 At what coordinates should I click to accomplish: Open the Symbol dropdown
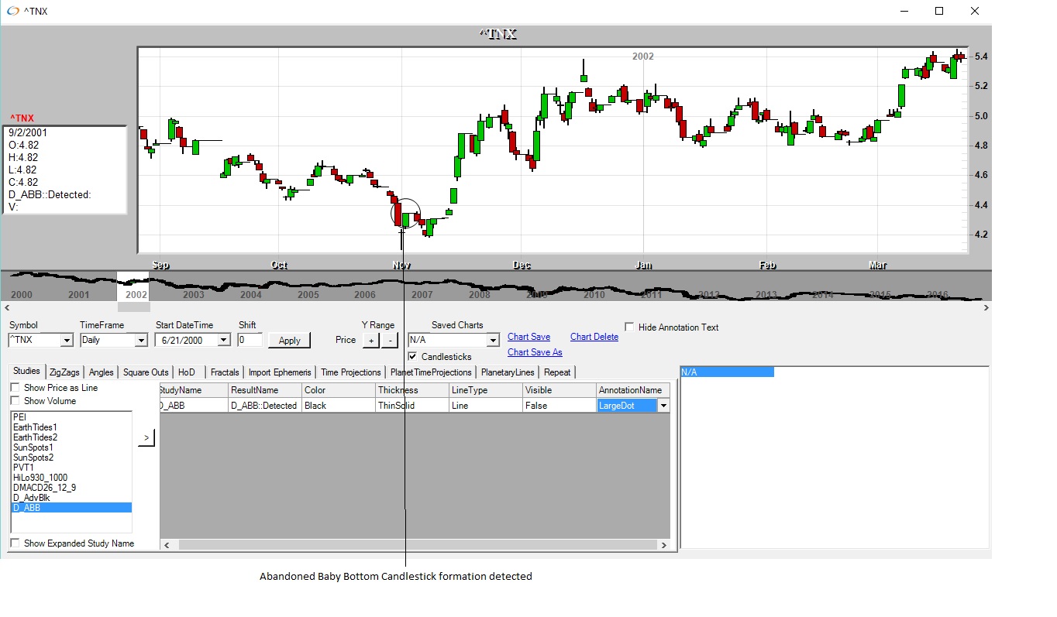pos(66,341)
